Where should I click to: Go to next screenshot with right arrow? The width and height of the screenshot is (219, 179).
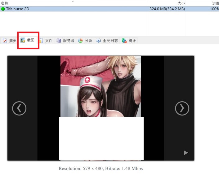pos(182,108)
